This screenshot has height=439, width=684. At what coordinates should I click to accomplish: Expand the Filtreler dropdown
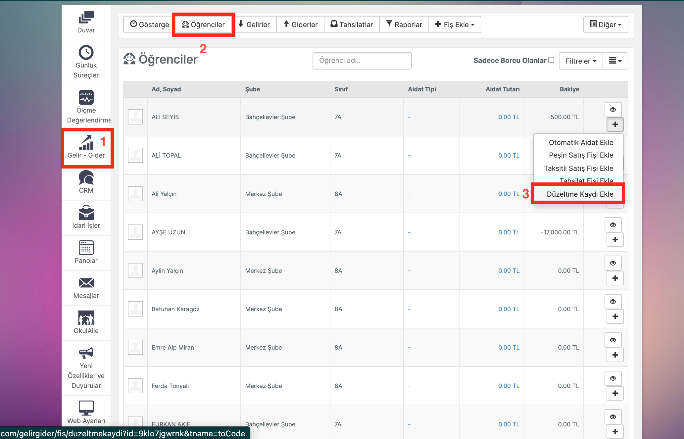coord(581,61)
